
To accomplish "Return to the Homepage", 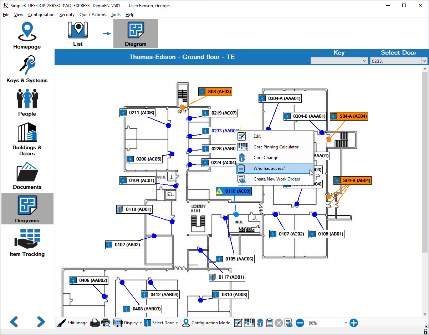I will point(27,35).
